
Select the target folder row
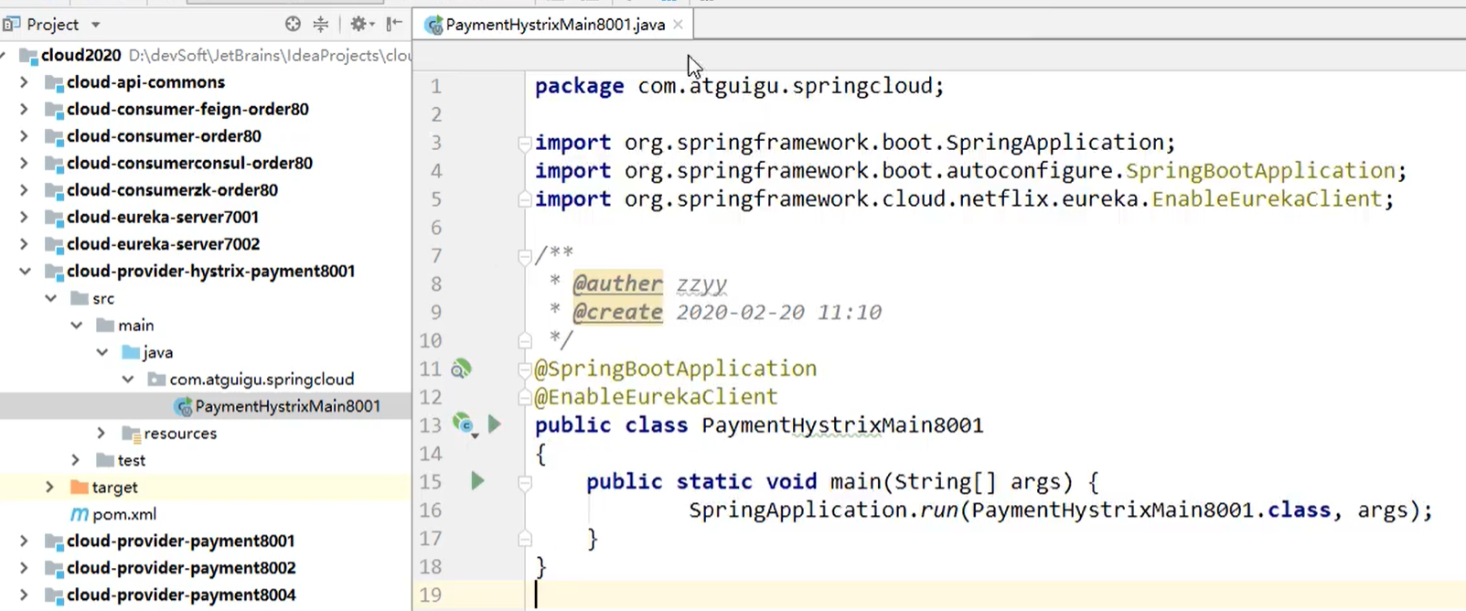click(x=206, y=488)
